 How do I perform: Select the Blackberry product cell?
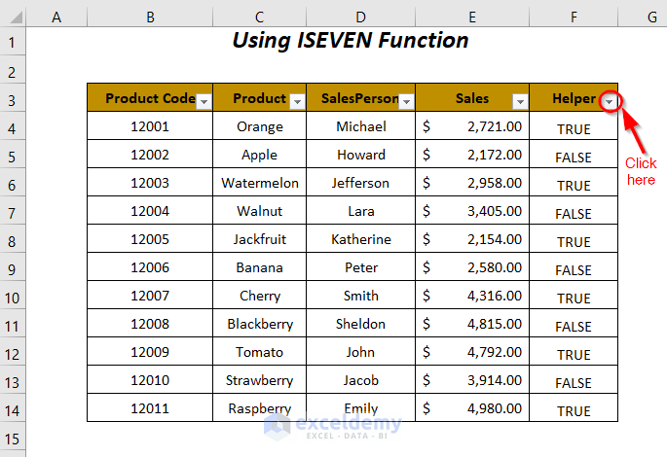click(260, 324)
